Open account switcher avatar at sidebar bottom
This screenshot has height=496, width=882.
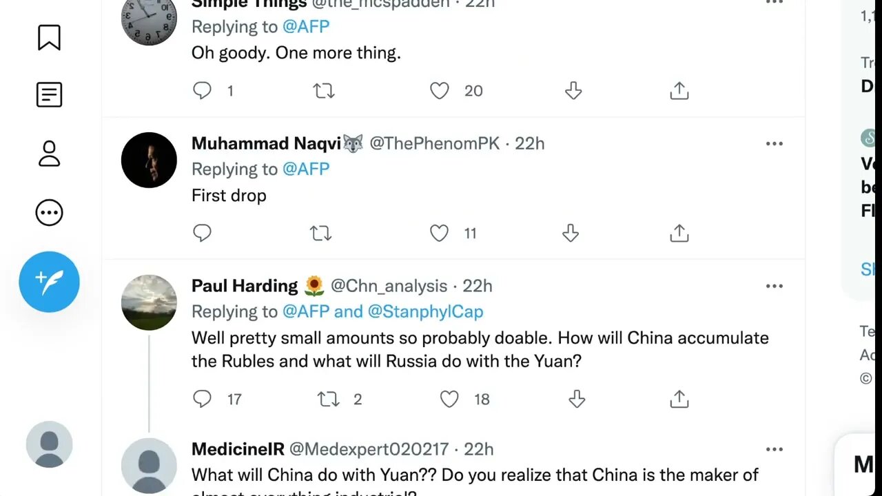click(49, 444)
